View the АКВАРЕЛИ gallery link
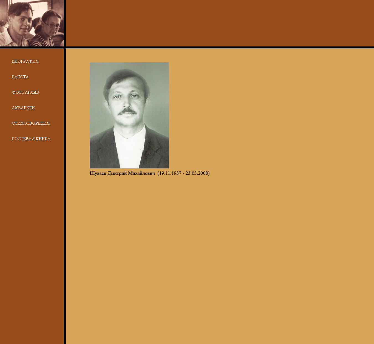 pos(23,108)
